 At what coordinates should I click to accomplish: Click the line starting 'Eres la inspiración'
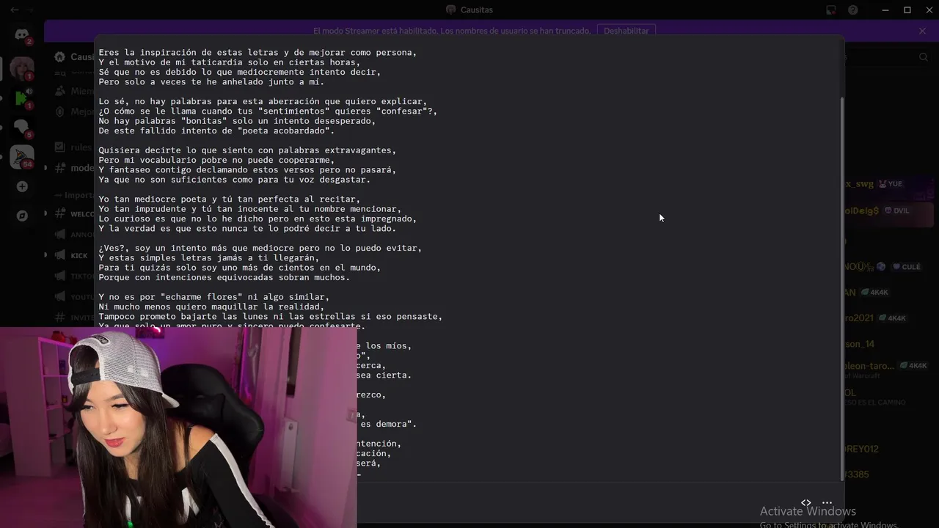[257, 53]
